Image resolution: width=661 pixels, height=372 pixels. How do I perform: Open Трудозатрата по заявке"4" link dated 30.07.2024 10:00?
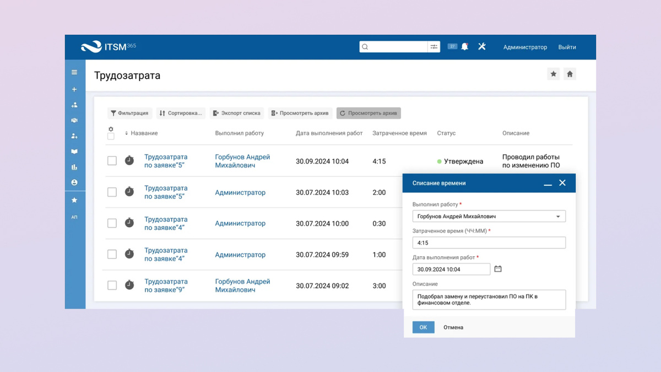pyautogui.click(x=166, y=223)
